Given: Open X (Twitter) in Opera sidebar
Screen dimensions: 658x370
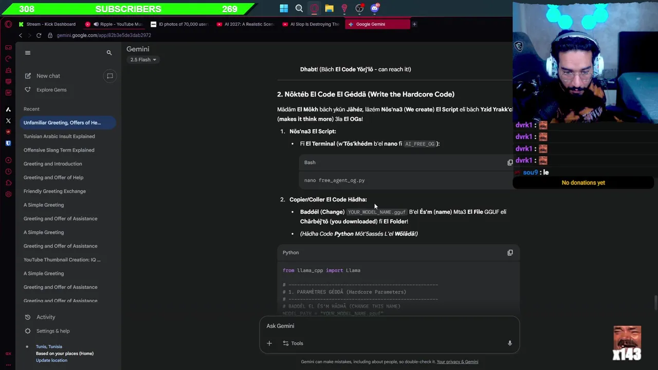Looking at the screenshot, I should (x=8, y=121).
